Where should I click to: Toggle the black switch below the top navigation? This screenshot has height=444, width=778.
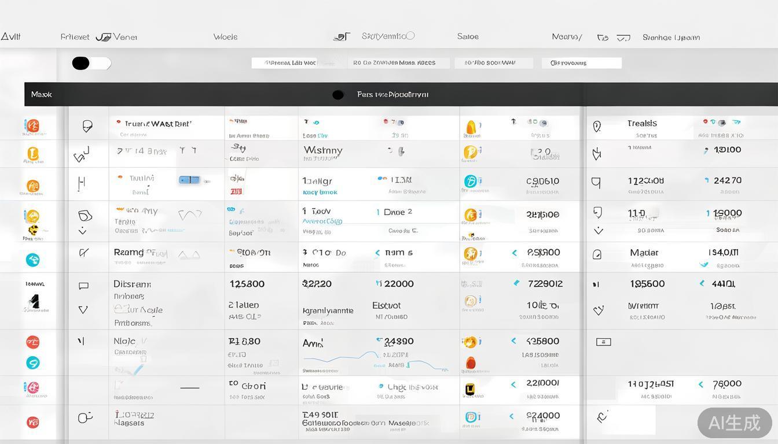coord(91,64)
